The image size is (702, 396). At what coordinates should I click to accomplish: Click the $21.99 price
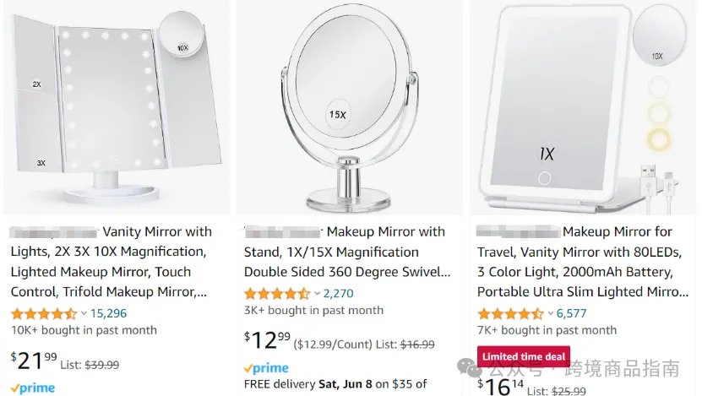34,361
